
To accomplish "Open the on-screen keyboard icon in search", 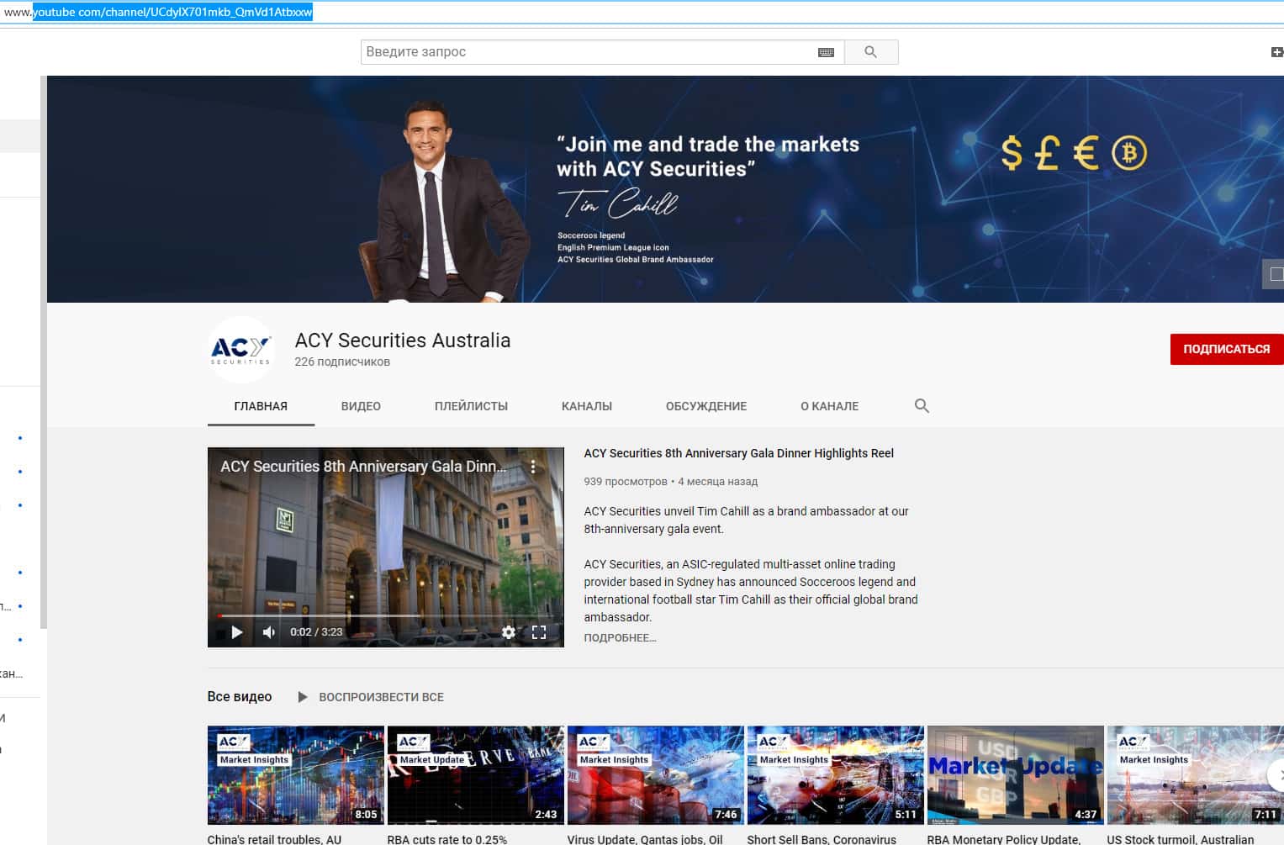I will (x=826, y=52).
